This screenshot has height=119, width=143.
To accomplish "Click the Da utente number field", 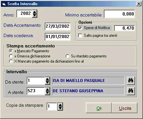I will pos(36,81).
